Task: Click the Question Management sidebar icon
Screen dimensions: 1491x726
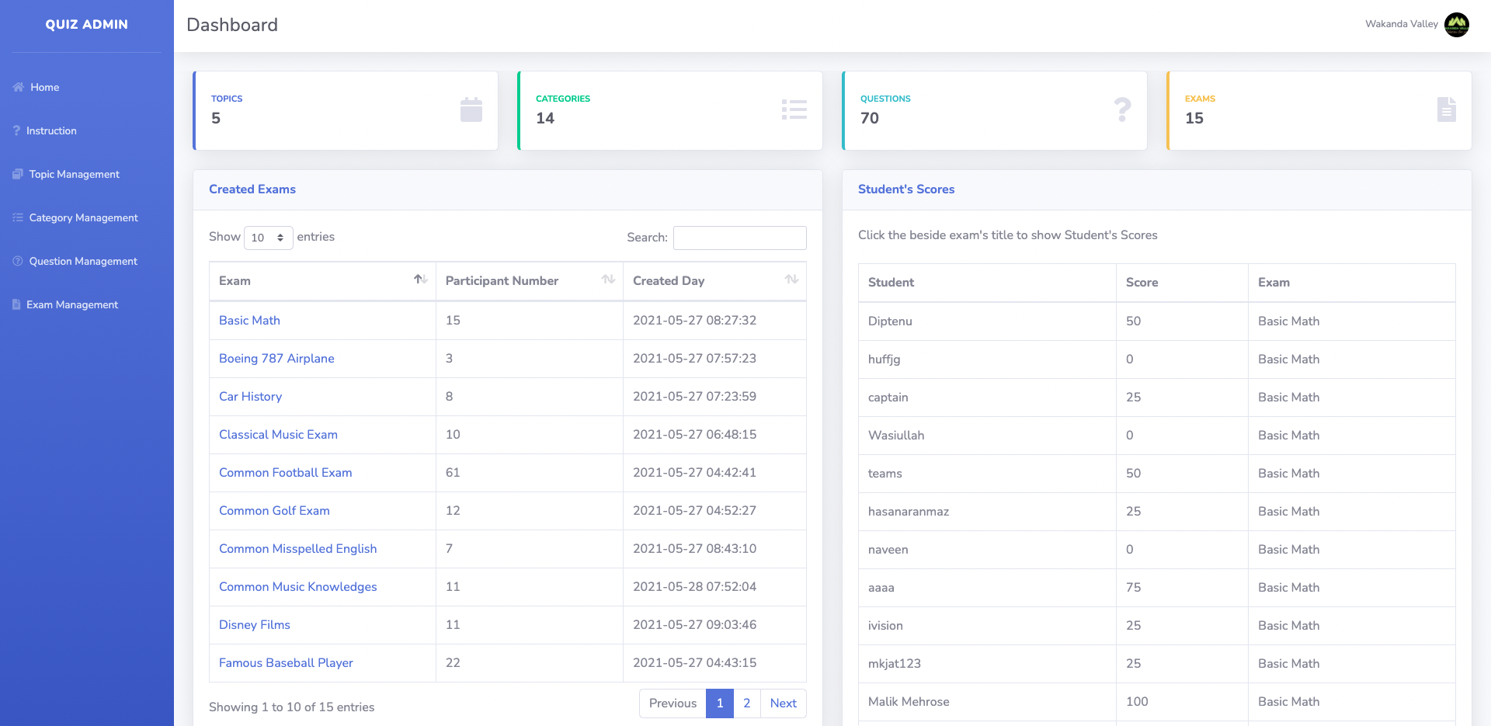Action: click(18, 261)
